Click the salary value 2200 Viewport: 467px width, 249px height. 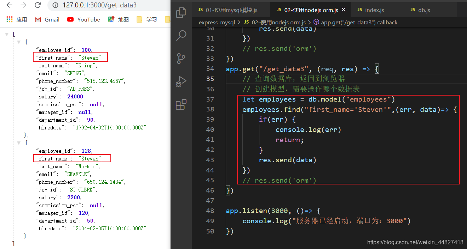click(74, 198)
